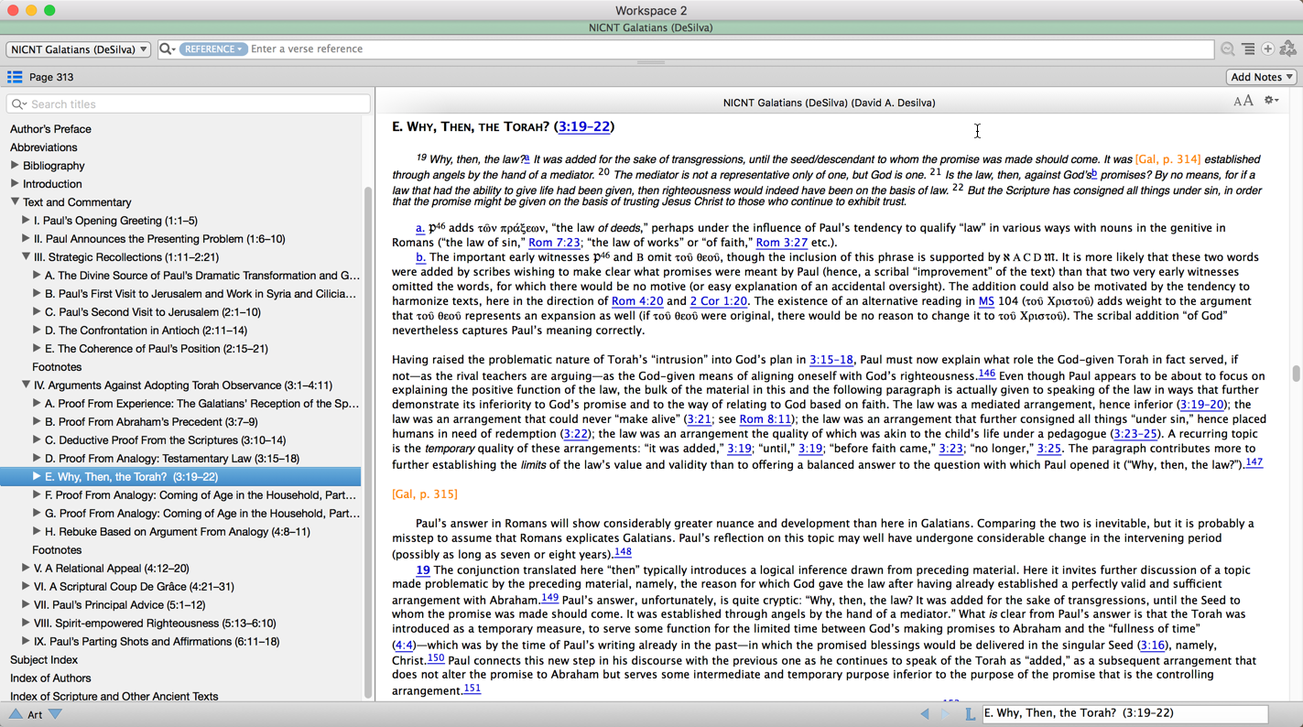The image size is (1303, 727).
Task: Click the recycle icon in the toolbar
Action: [1288, 49]
